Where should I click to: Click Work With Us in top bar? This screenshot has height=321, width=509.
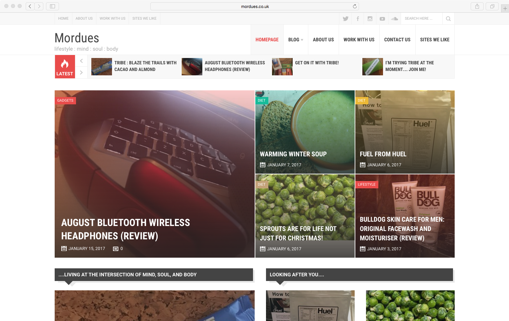(112, 19)
